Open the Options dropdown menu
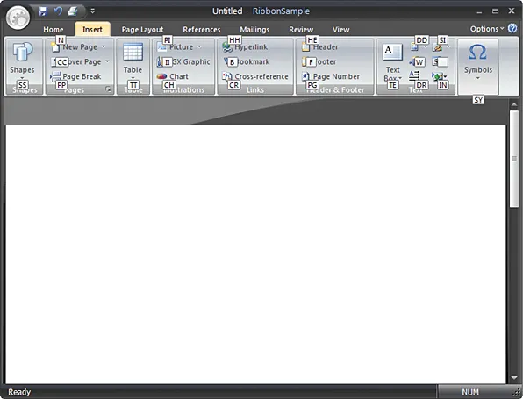This screenshot has height=399, width=523. coord(487,29)
